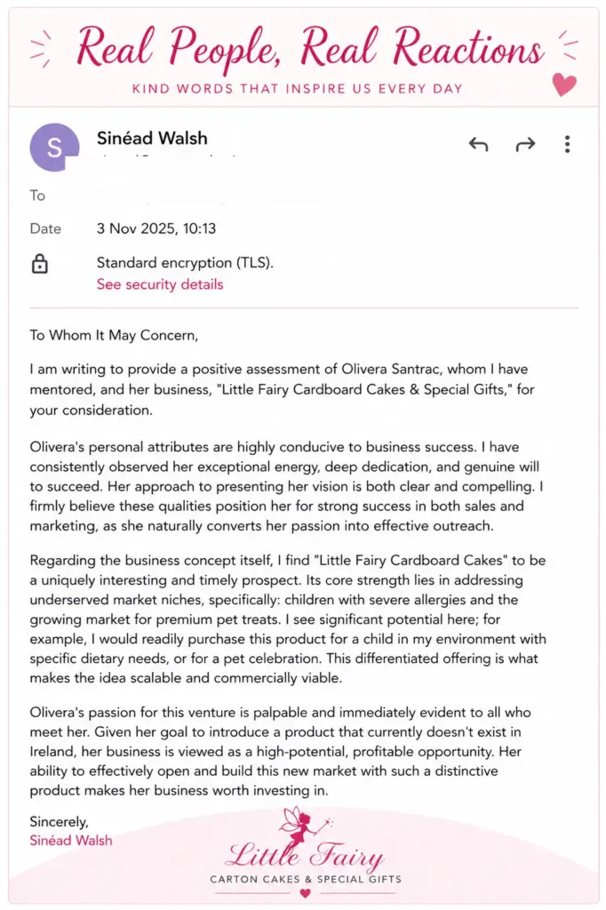606x910 pixels.
Task: Click the pink heart in header banner
Action: click(564, 84)
